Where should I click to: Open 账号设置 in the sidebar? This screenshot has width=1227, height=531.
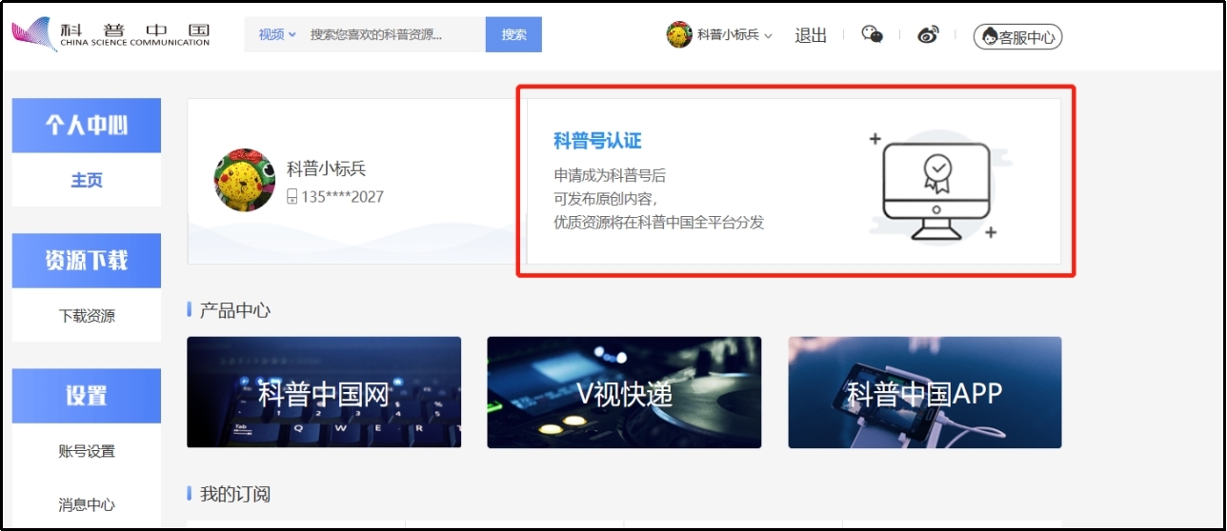[87, 451]
